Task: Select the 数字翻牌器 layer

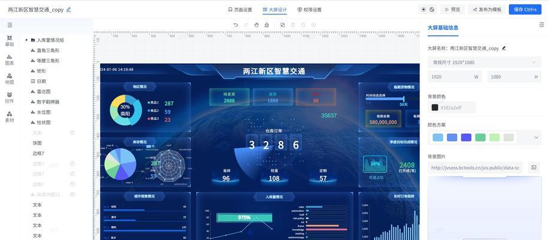Action: tap(48, 102)
